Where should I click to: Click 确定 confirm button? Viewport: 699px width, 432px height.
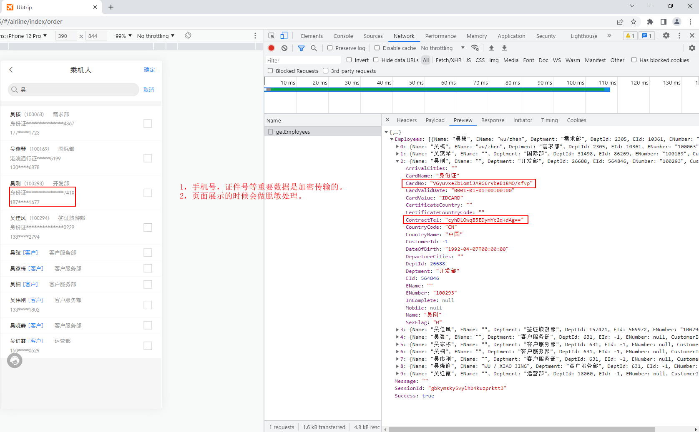tap(149, 70)
